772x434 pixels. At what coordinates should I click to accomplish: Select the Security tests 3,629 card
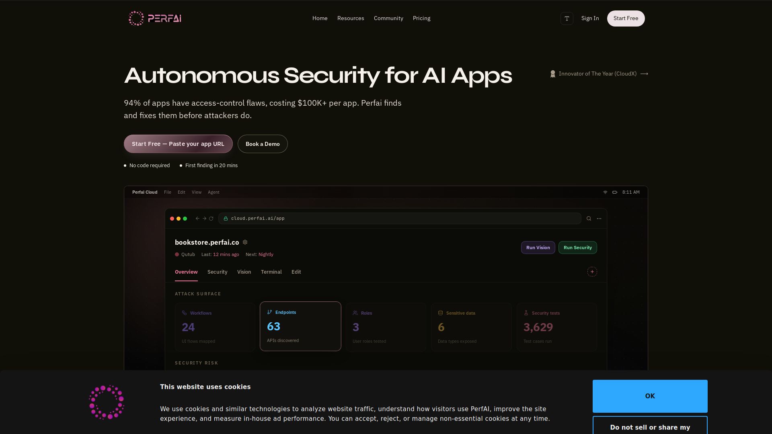tap(557, 327)
